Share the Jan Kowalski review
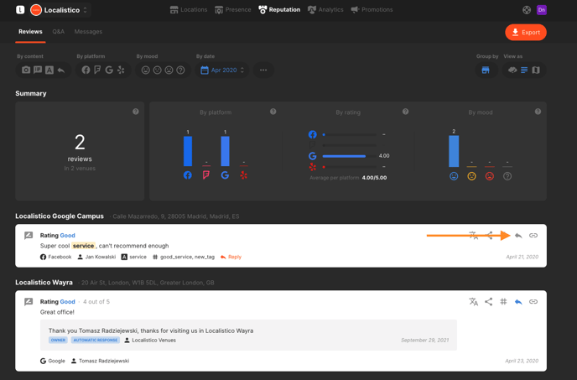 (x=489, y=235)
